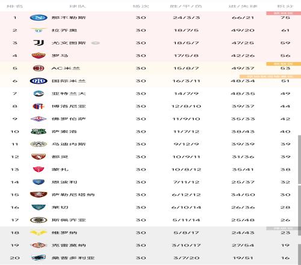Screen dimensions: 301x265
Task: Select the 博洛尼亚 team name
Action: [x=69, y=106]
